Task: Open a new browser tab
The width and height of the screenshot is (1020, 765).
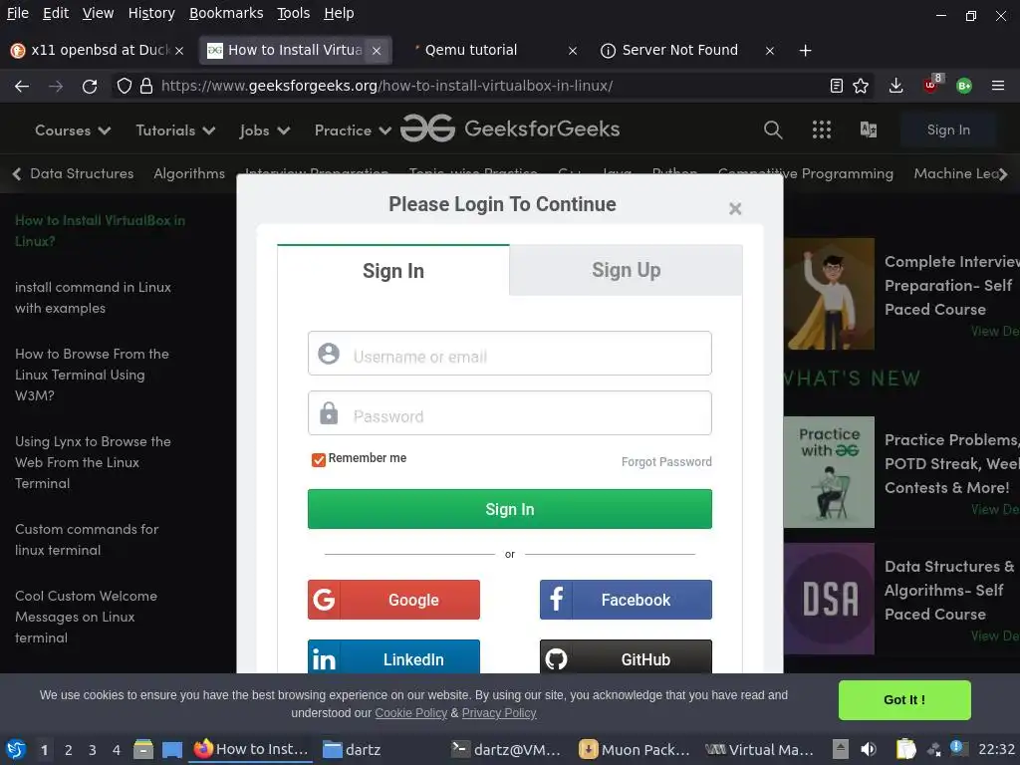Action: click(805, 51)
